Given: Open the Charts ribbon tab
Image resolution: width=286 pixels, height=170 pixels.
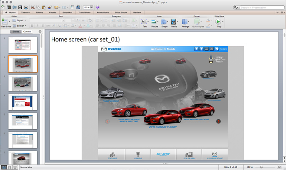Looking at the screenshot, I should [53, 12].
